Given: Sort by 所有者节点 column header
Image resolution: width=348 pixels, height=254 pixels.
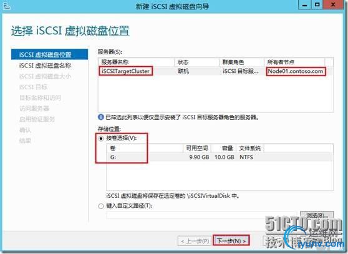Looking at the screenshot, I should tap(294, 62).
